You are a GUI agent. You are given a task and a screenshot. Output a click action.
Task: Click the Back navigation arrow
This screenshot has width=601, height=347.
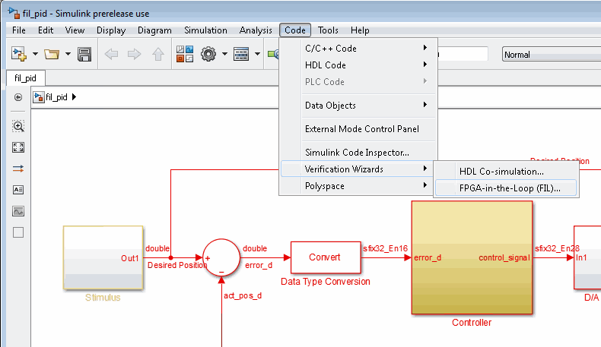111,54
